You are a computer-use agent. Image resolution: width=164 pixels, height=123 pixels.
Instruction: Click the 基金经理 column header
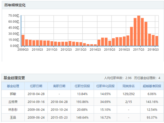13,86
